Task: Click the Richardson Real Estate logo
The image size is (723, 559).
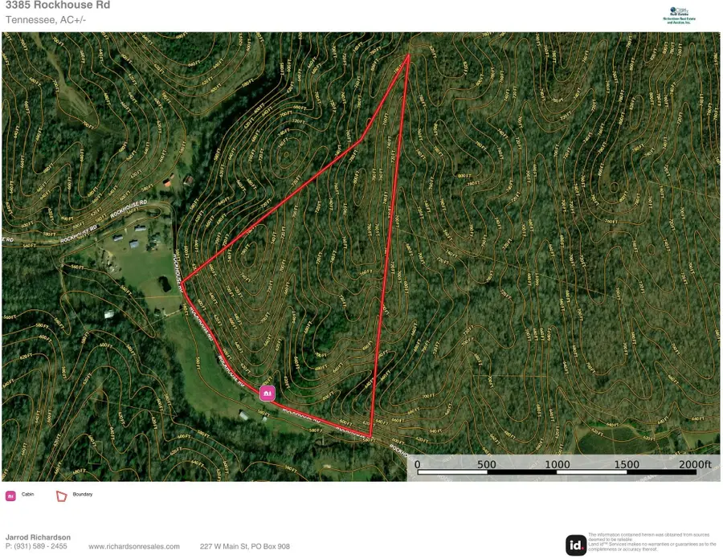Action: (x=679, y=15)
